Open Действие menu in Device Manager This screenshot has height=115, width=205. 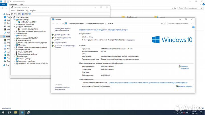(20, 11)
